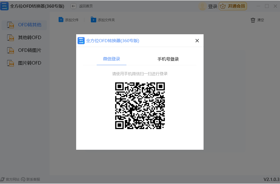Screen dimensions: 280x184
Task: Click 返回首页 return home label
Action: tap(86, 6)
